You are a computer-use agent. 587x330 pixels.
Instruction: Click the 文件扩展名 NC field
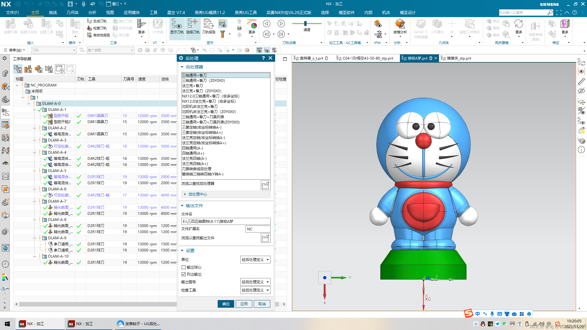258,229
